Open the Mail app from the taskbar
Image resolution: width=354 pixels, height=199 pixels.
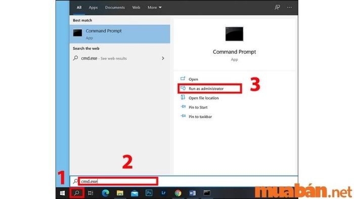click(135, 193)
